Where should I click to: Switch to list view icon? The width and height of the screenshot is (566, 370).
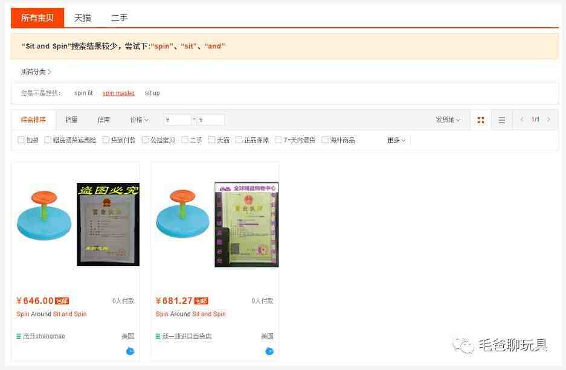pos(502,120)
